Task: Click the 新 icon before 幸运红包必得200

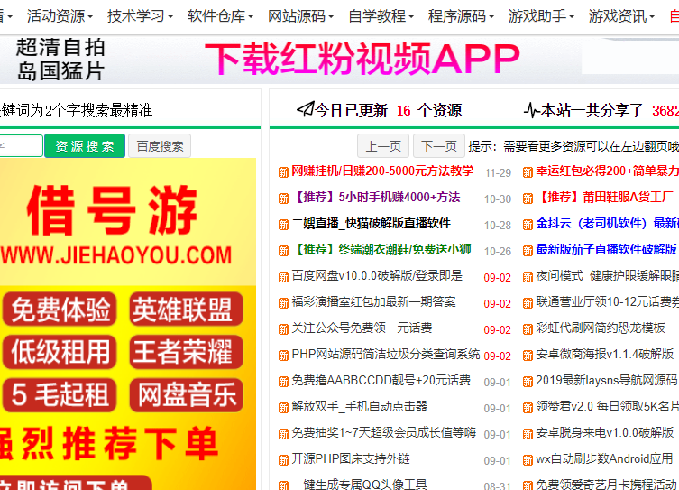Action: [528, 172]
